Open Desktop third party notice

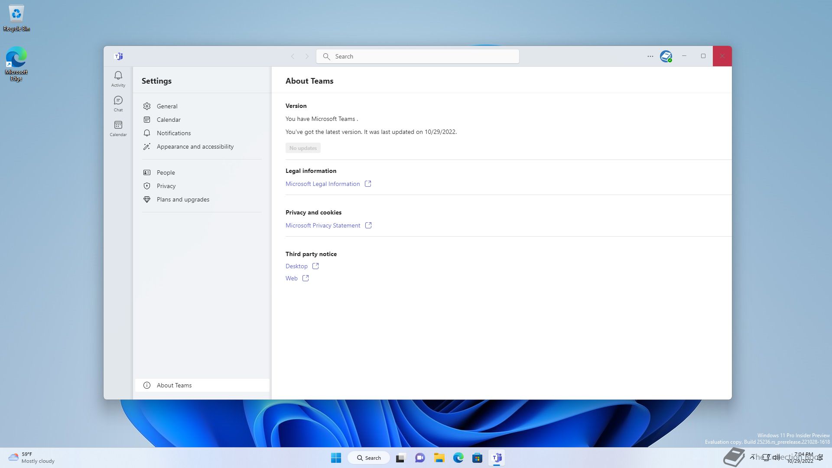click(296, 266)
